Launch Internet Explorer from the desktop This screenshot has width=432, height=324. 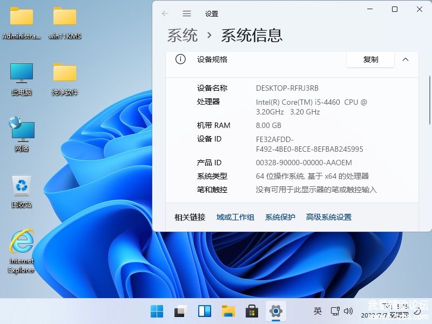22,251
